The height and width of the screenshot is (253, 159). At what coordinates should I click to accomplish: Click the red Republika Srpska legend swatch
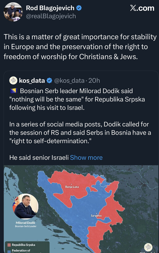(x=9, y=244)
